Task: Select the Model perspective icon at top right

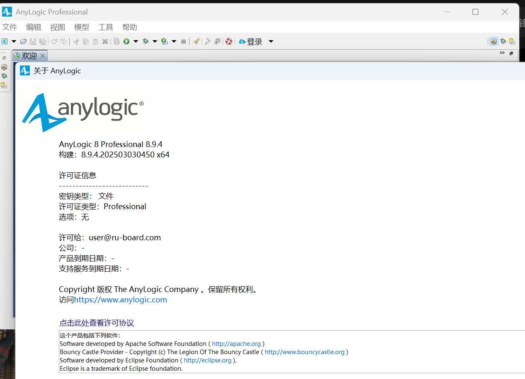Action: pyautogui.click(x=493, y=41)
